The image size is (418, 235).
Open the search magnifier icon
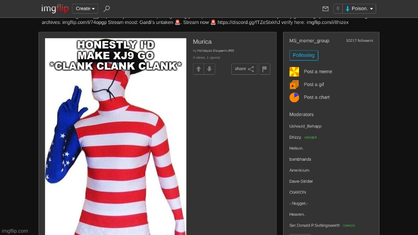tap(107, 8)
